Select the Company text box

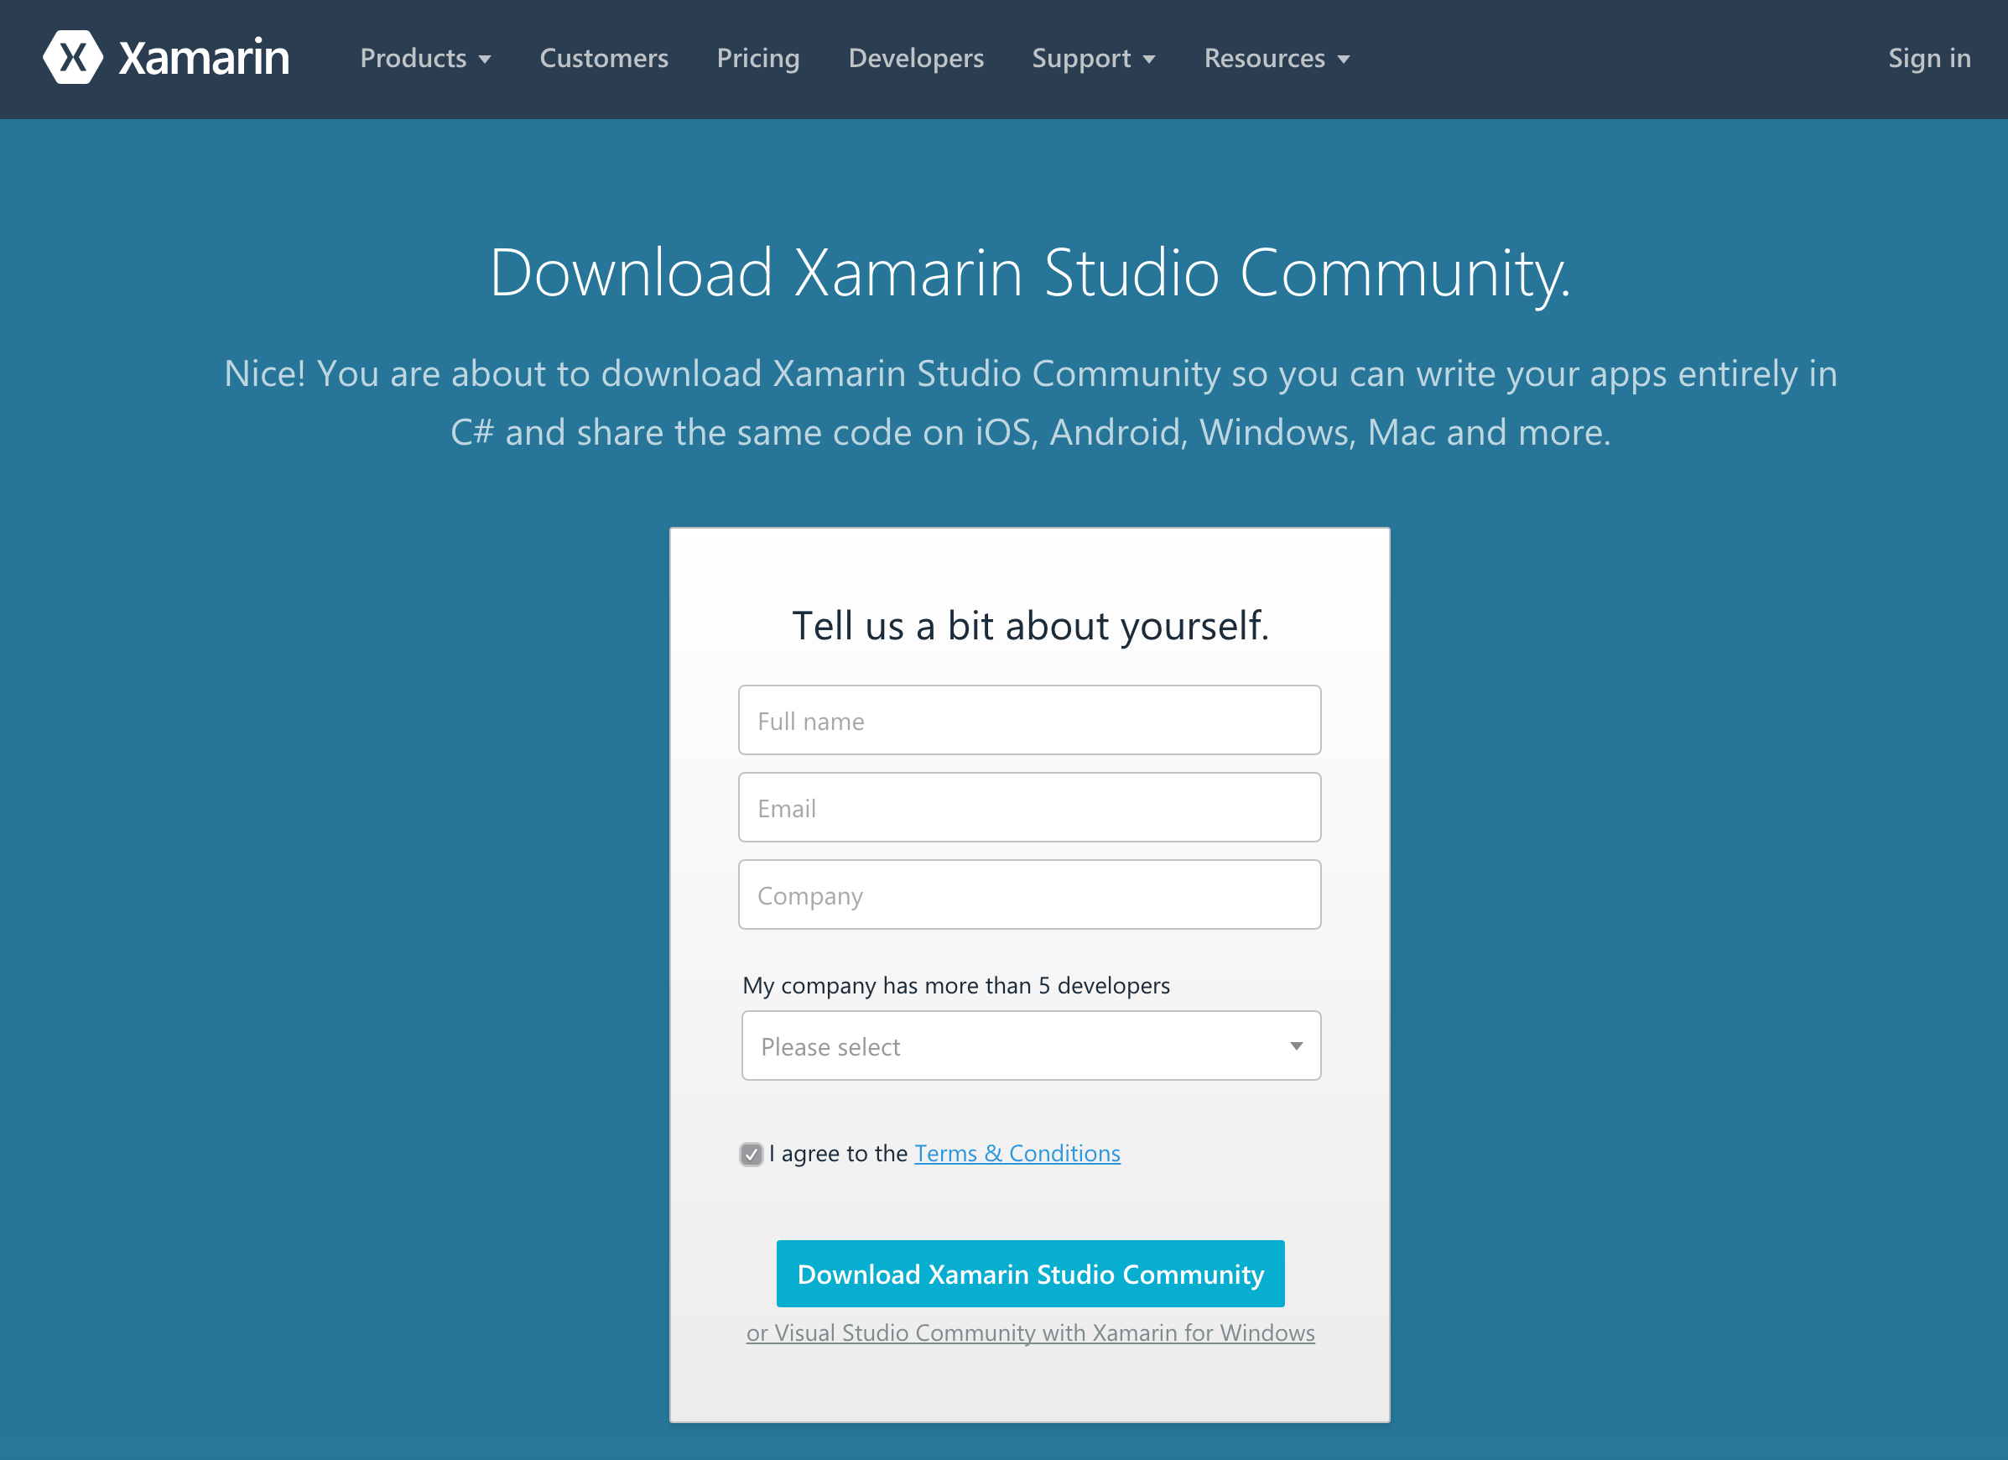click(x=1029, y=894)
